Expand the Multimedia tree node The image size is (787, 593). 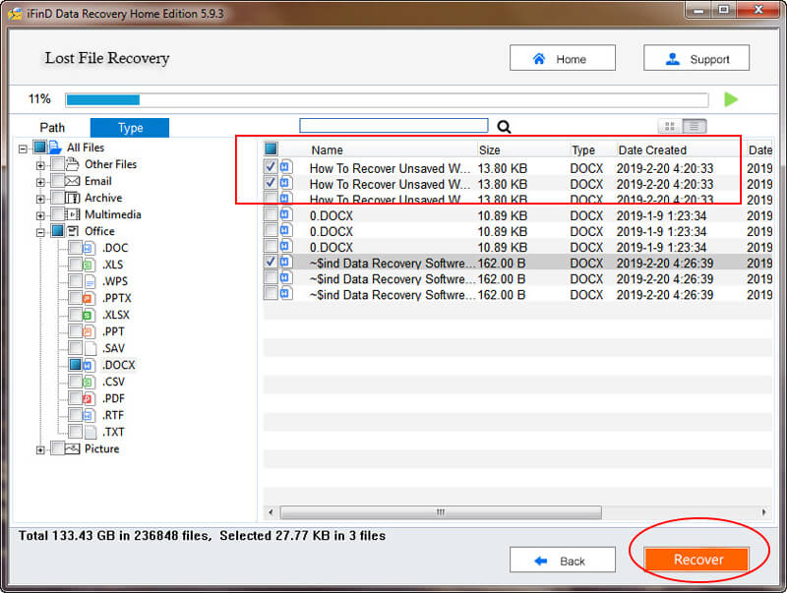click(40, 215)
